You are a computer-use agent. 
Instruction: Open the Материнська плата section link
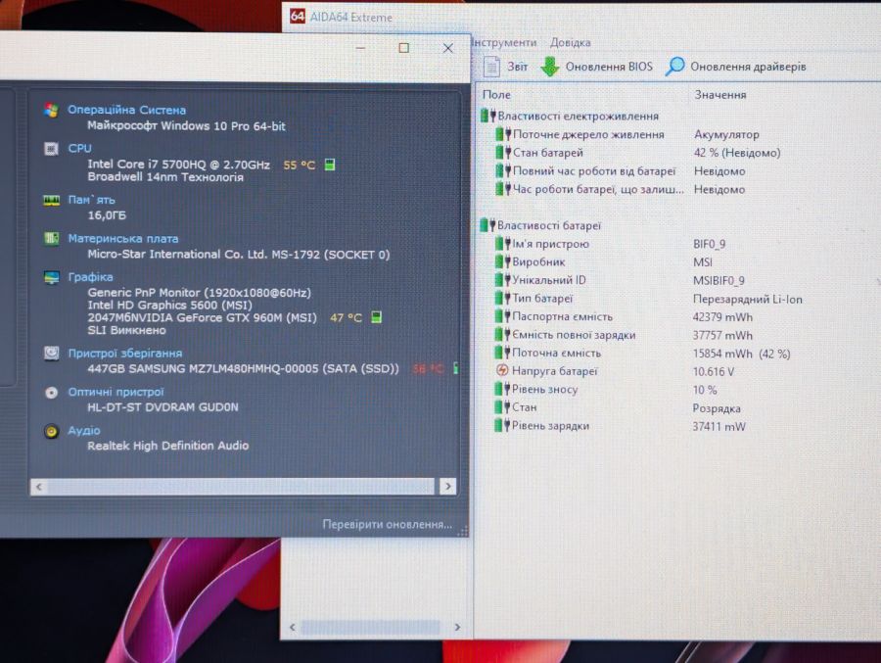pos(123,238)
